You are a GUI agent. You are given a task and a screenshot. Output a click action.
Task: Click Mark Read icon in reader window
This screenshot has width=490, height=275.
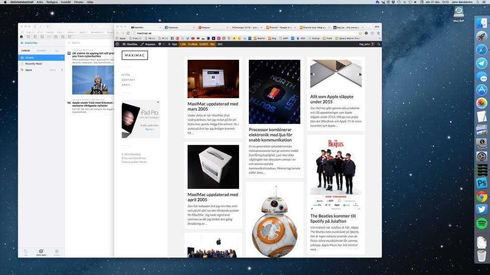click(x=41, y=252)
